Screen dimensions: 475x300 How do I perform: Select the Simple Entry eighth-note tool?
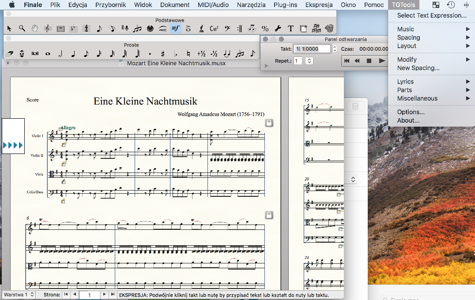click(99, 29)
